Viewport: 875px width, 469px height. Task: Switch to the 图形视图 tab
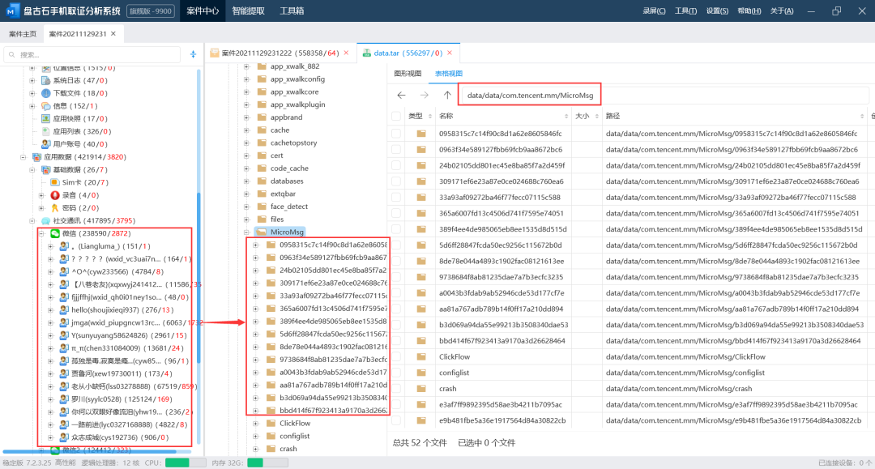coord(408,74)
